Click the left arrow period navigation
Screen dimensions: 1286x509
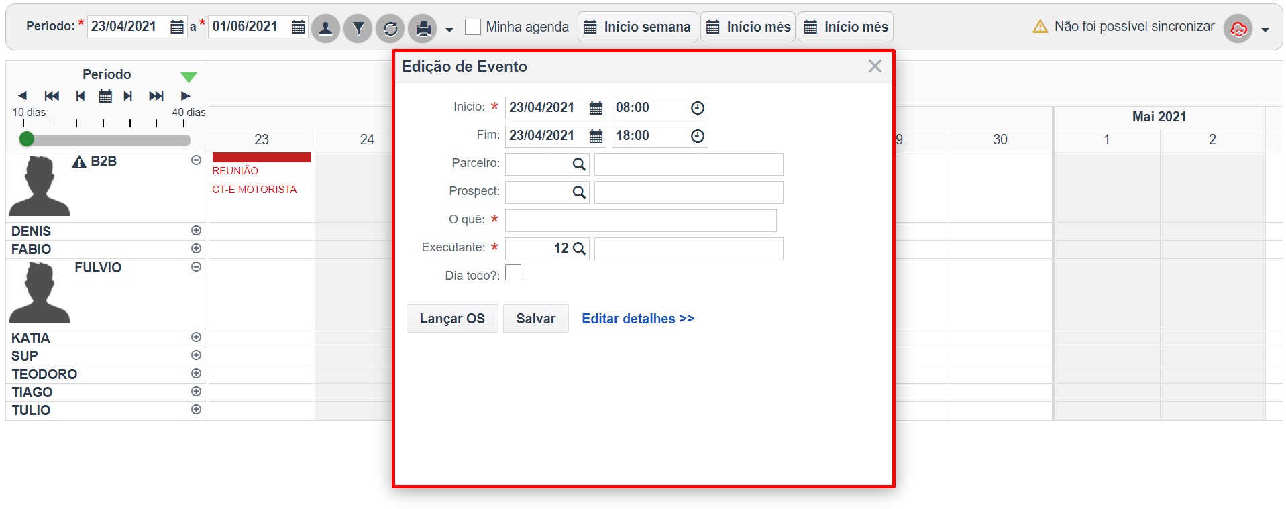coord(22,96)
